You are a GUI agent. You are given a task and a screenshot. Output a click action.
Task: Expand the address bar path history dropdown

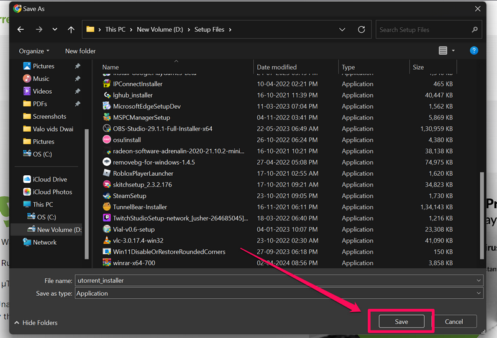click(x=342, y=29)
